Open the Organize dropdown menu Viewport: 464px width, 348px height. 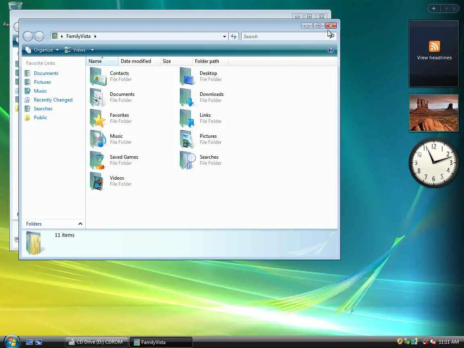point(42,50)
